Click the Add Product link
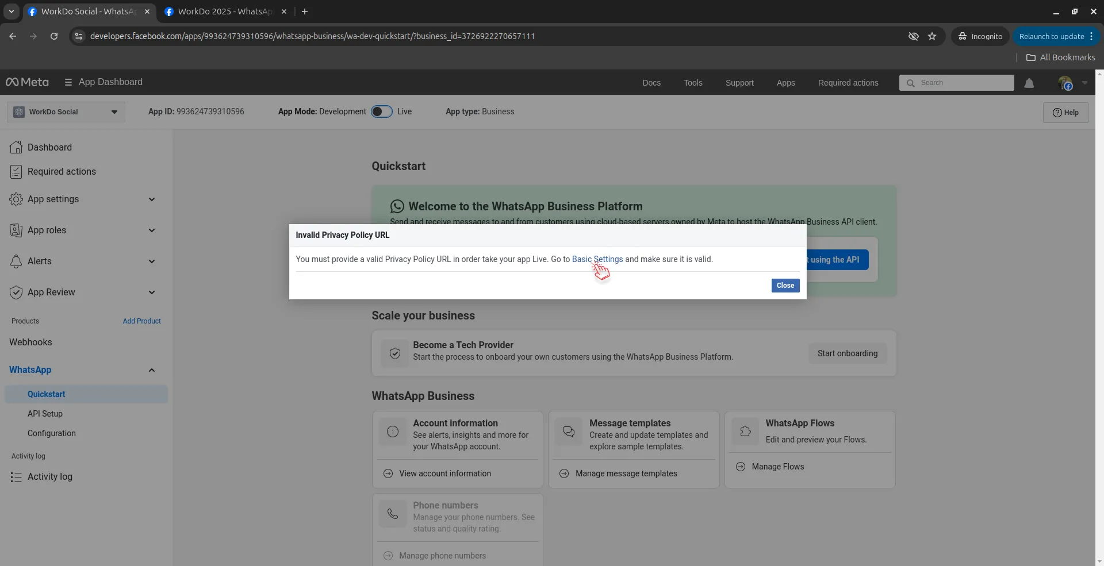 [x=141, y=321]
